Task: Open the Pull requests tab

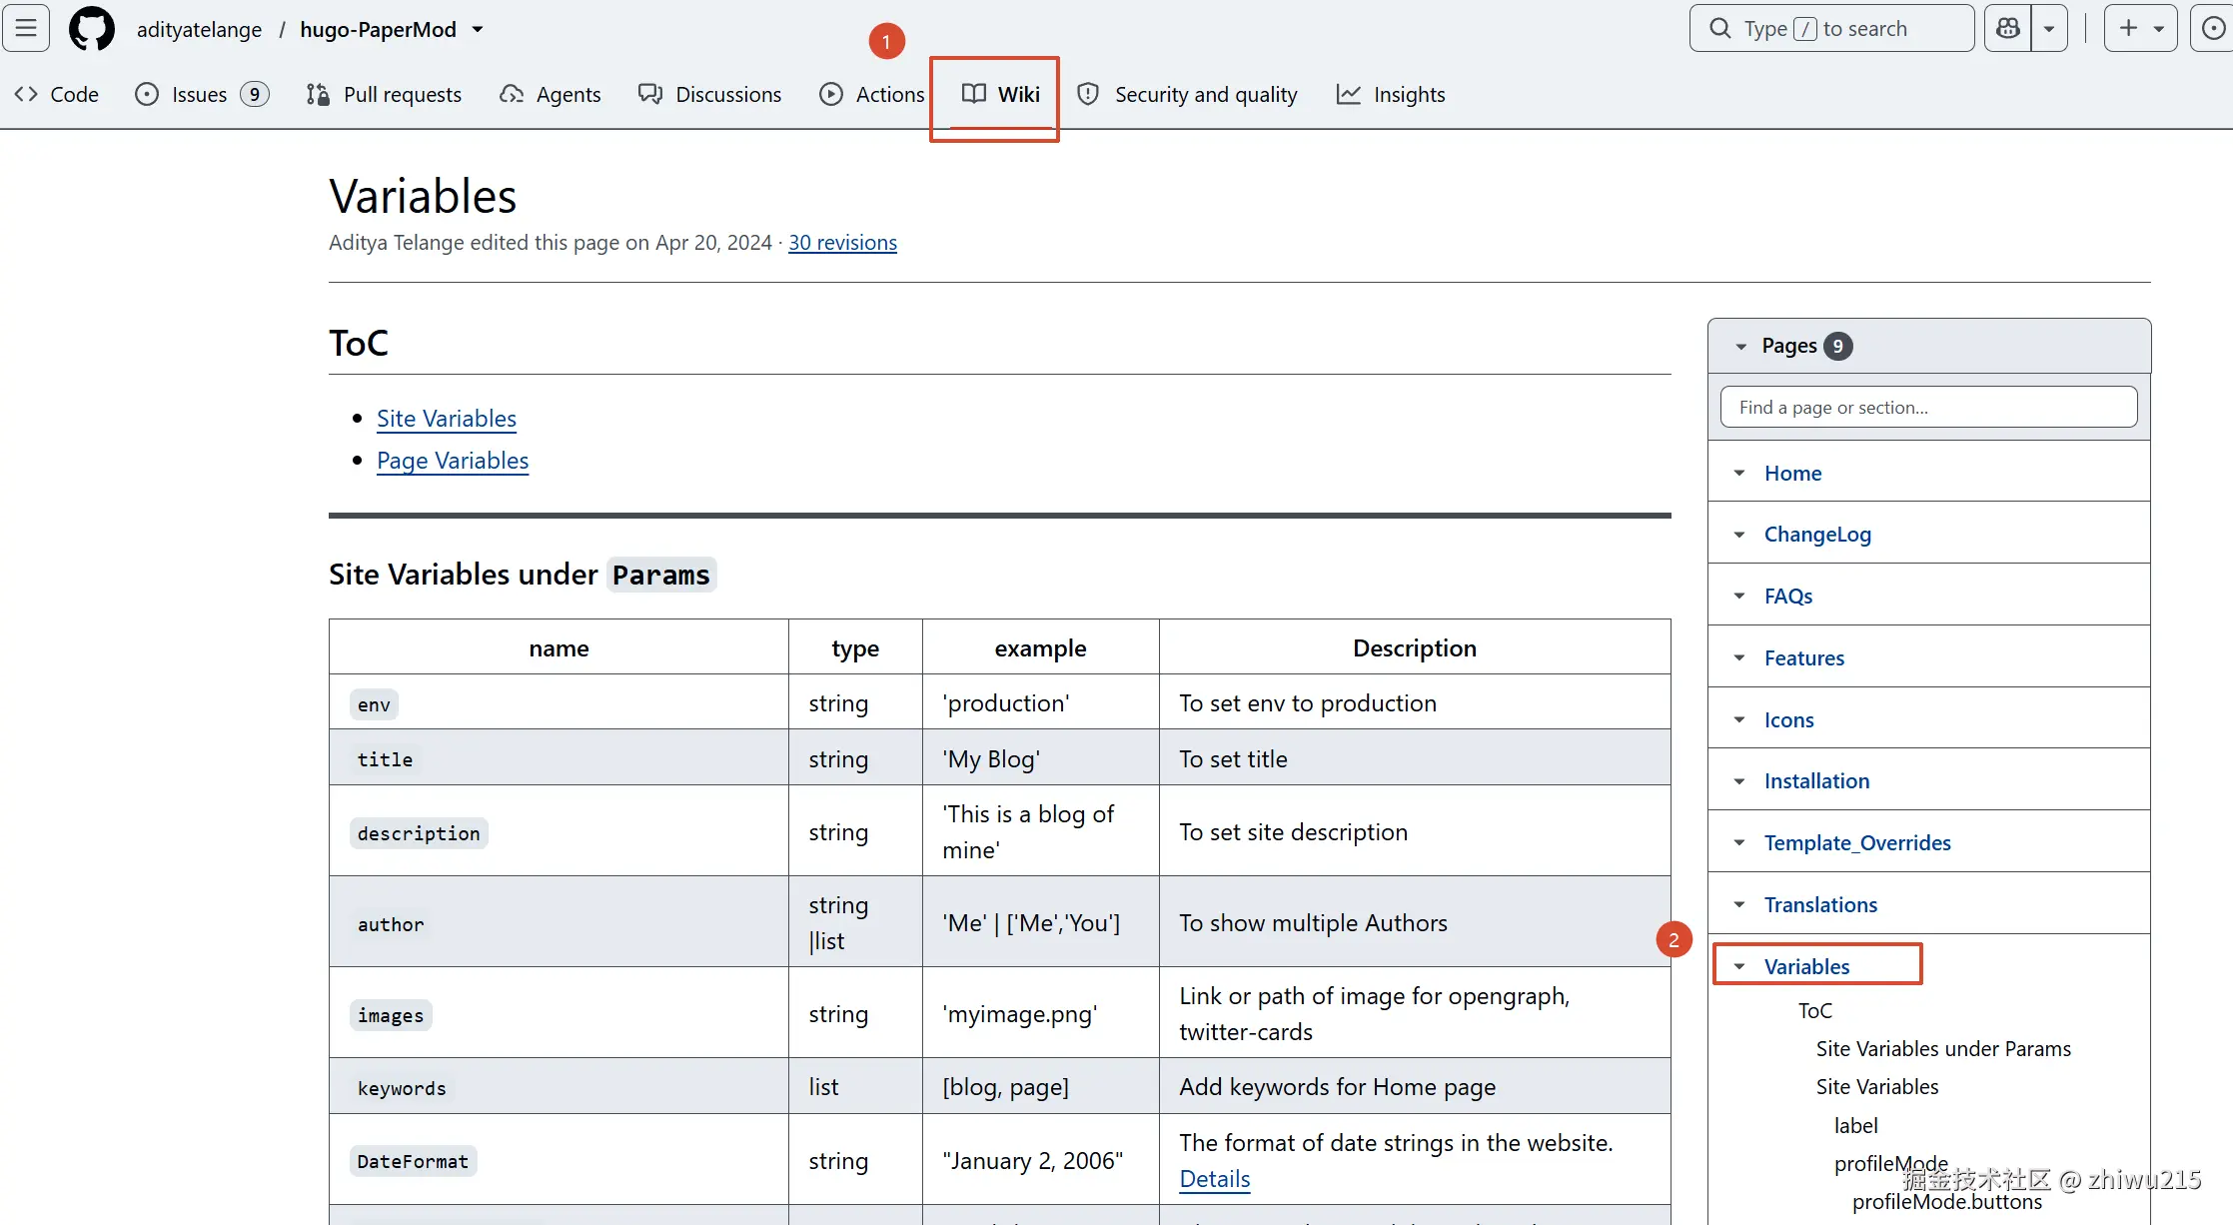Action: tap(384, 94)
